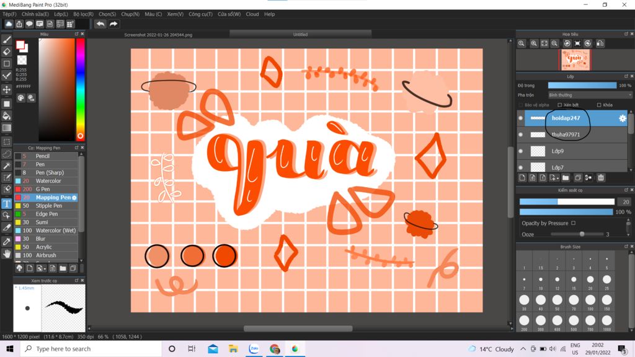The image size is (635, 357).
Task: Click the Undo arrow in the toolbar
Action: tap(100, 24)
